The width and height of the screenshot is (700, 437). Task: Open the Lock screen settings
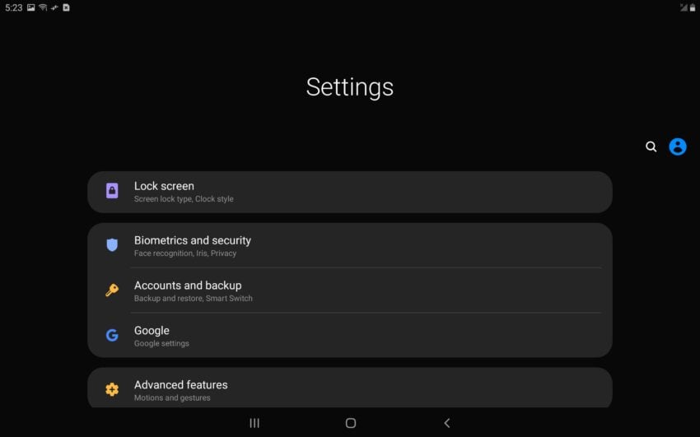pyautogui.click(x=350, y=192)
